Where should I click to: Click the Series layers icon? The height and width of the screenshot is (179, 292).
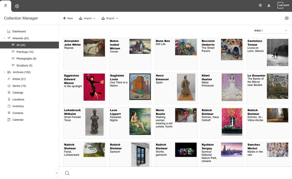click(x=9, y=86)
